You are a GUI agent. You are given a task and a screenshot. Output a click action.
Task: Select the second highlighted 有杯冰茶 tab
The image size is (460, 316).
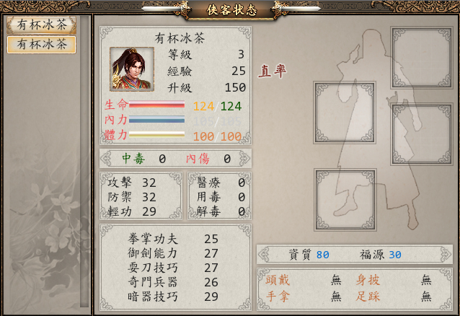click(41, 45)
